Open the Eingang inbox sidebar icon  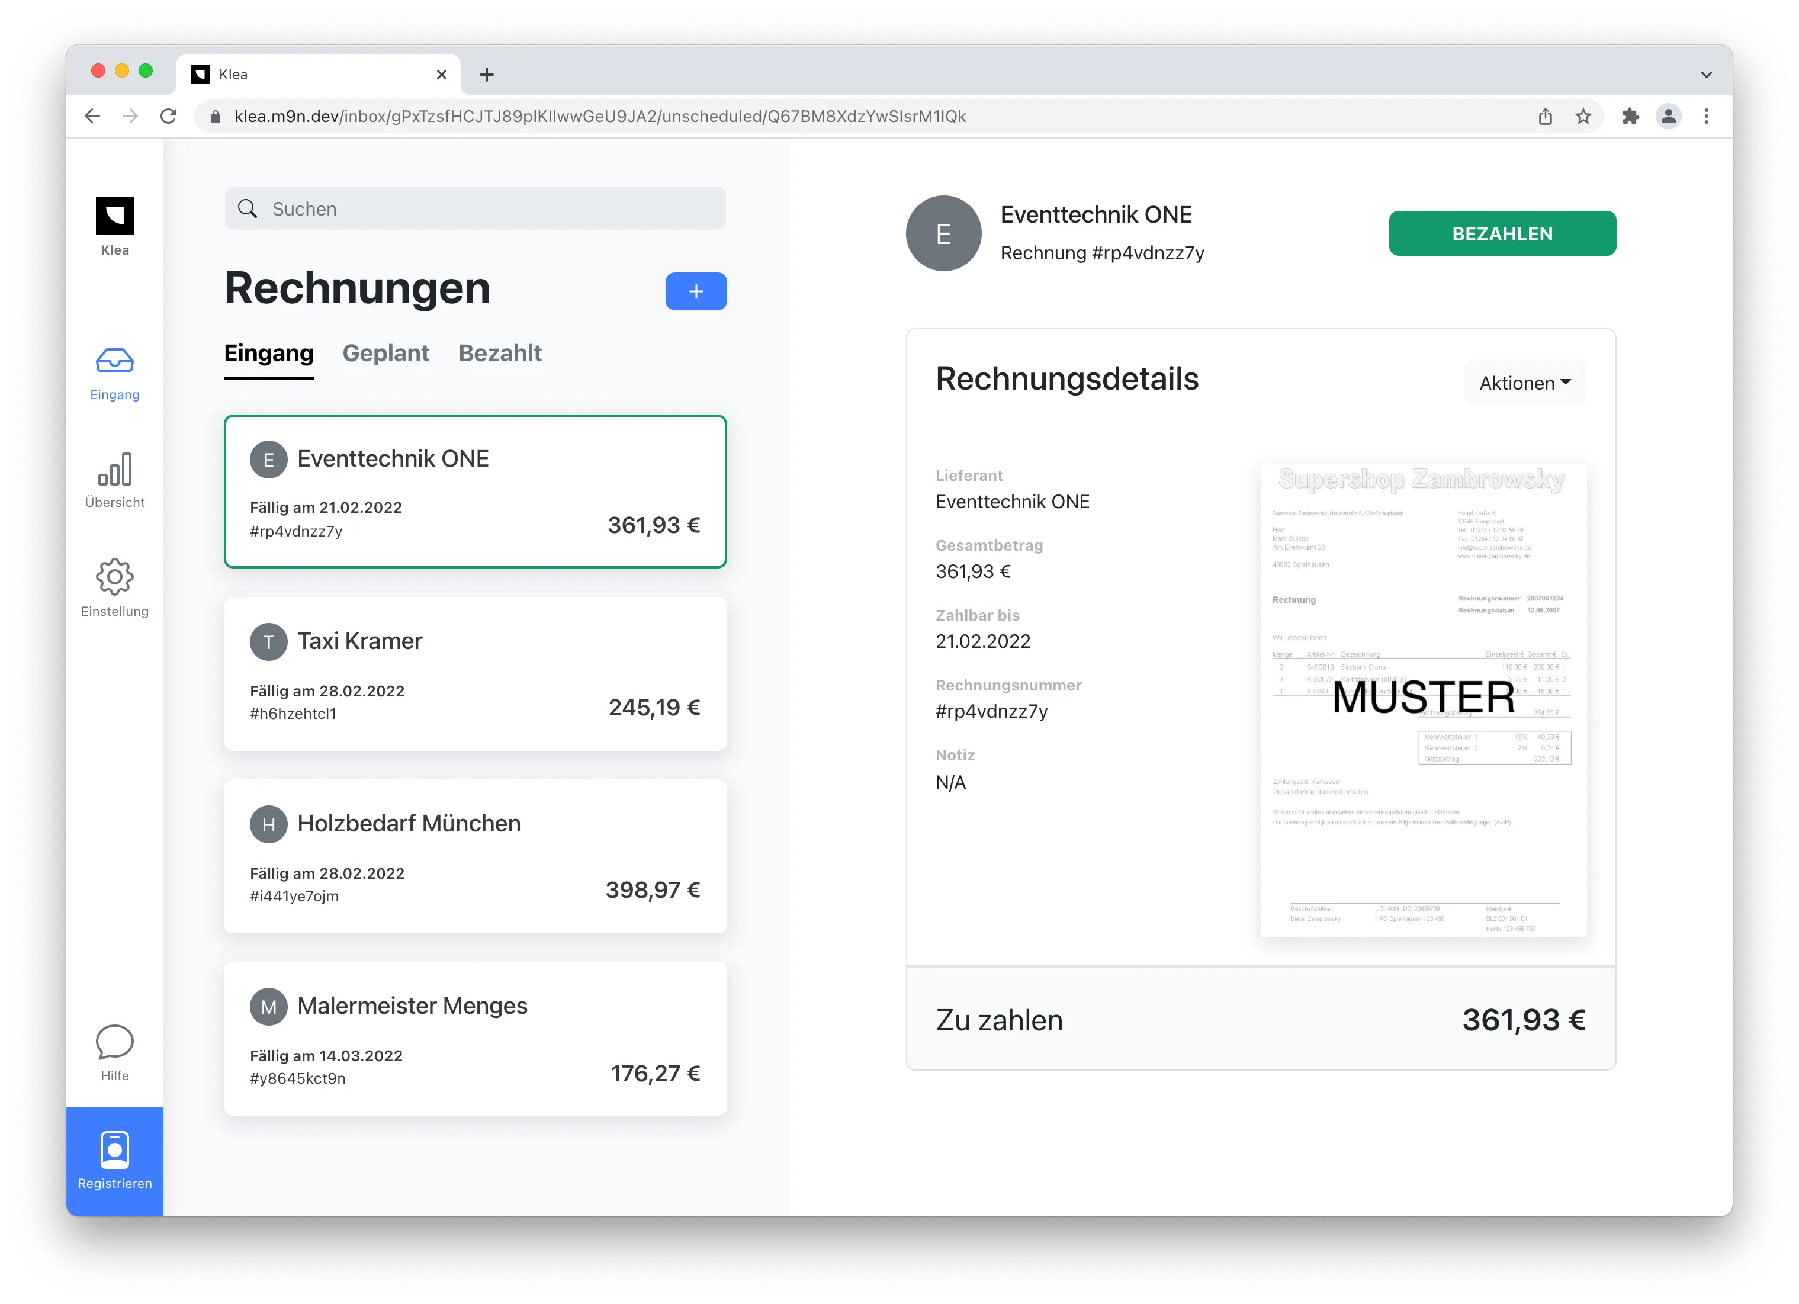point(114,362)
